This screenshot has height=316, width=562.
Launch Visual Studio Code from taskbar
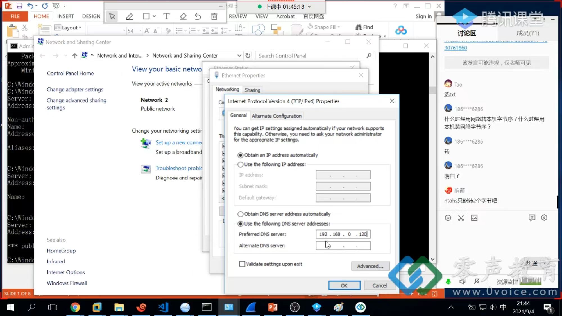click(x=163, y=307)
